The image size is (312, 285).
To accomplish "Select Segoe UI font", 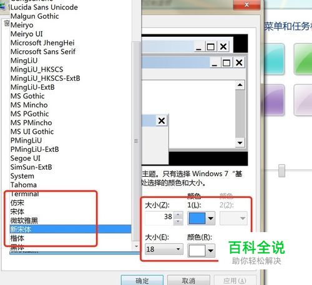I will (x=26, y=158).
